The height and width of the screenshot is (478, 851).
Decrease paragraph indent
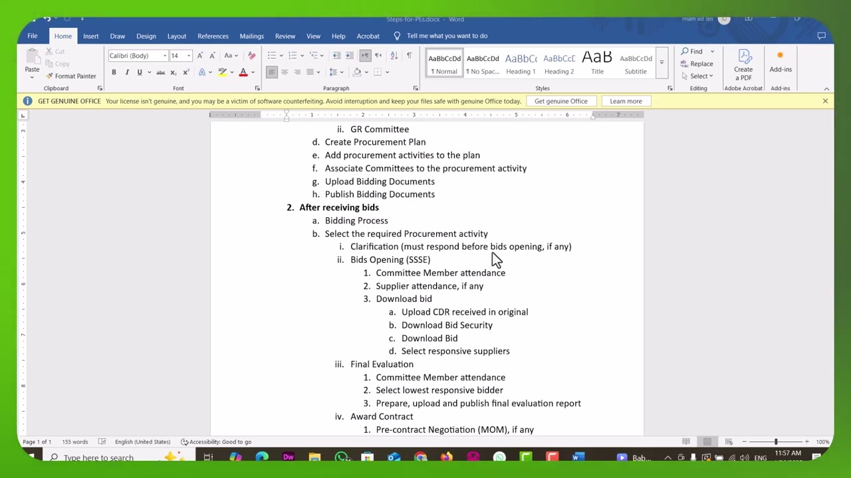[x=336, y=56]
